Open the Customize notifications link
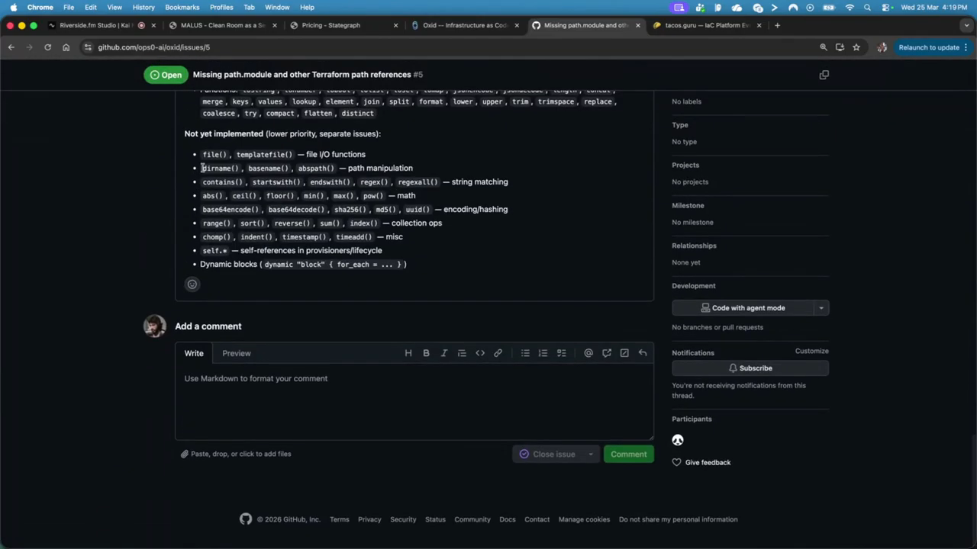 pos(811,351)
